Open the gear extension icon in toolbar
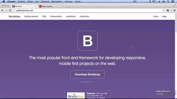The height and width of the screenshot is (99, 177). [x=168, y=10]
